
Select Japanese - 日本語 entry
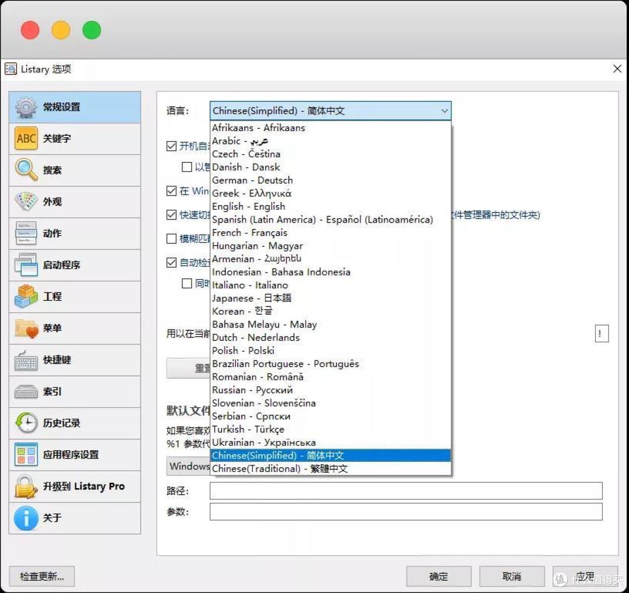[331, 298]
